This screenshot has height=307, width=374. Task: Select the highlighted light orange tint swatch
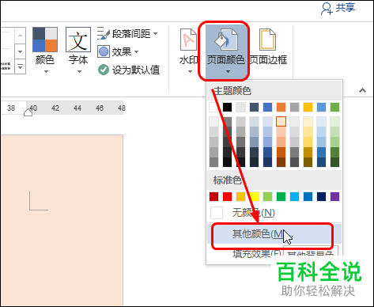(x=281, y=122)
